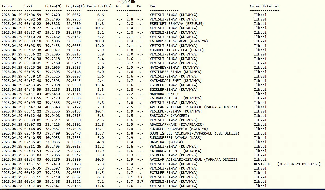
Task: Click the revision timestamp (2025.04.29 01:31:51)
Action: [x=299, y=164]
